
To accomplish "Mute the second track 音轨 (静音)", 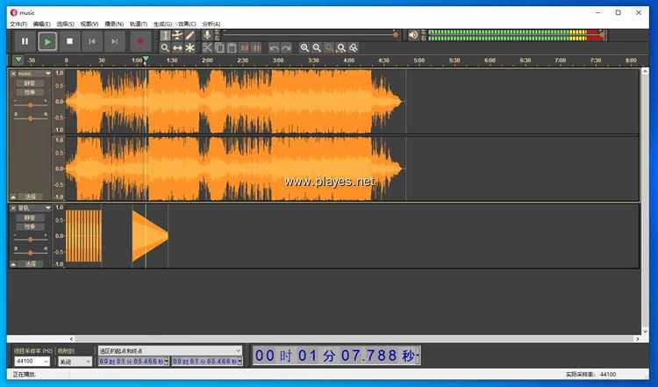I will [x=29, y=218].
